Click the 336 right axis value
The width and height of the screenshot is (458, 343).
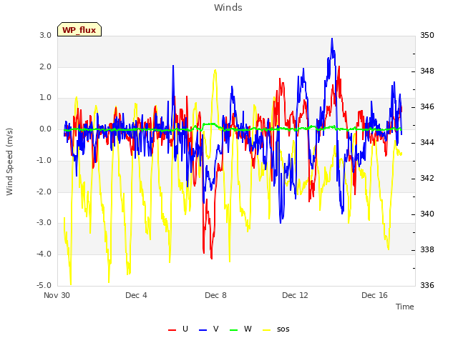[x=427, y=285]
